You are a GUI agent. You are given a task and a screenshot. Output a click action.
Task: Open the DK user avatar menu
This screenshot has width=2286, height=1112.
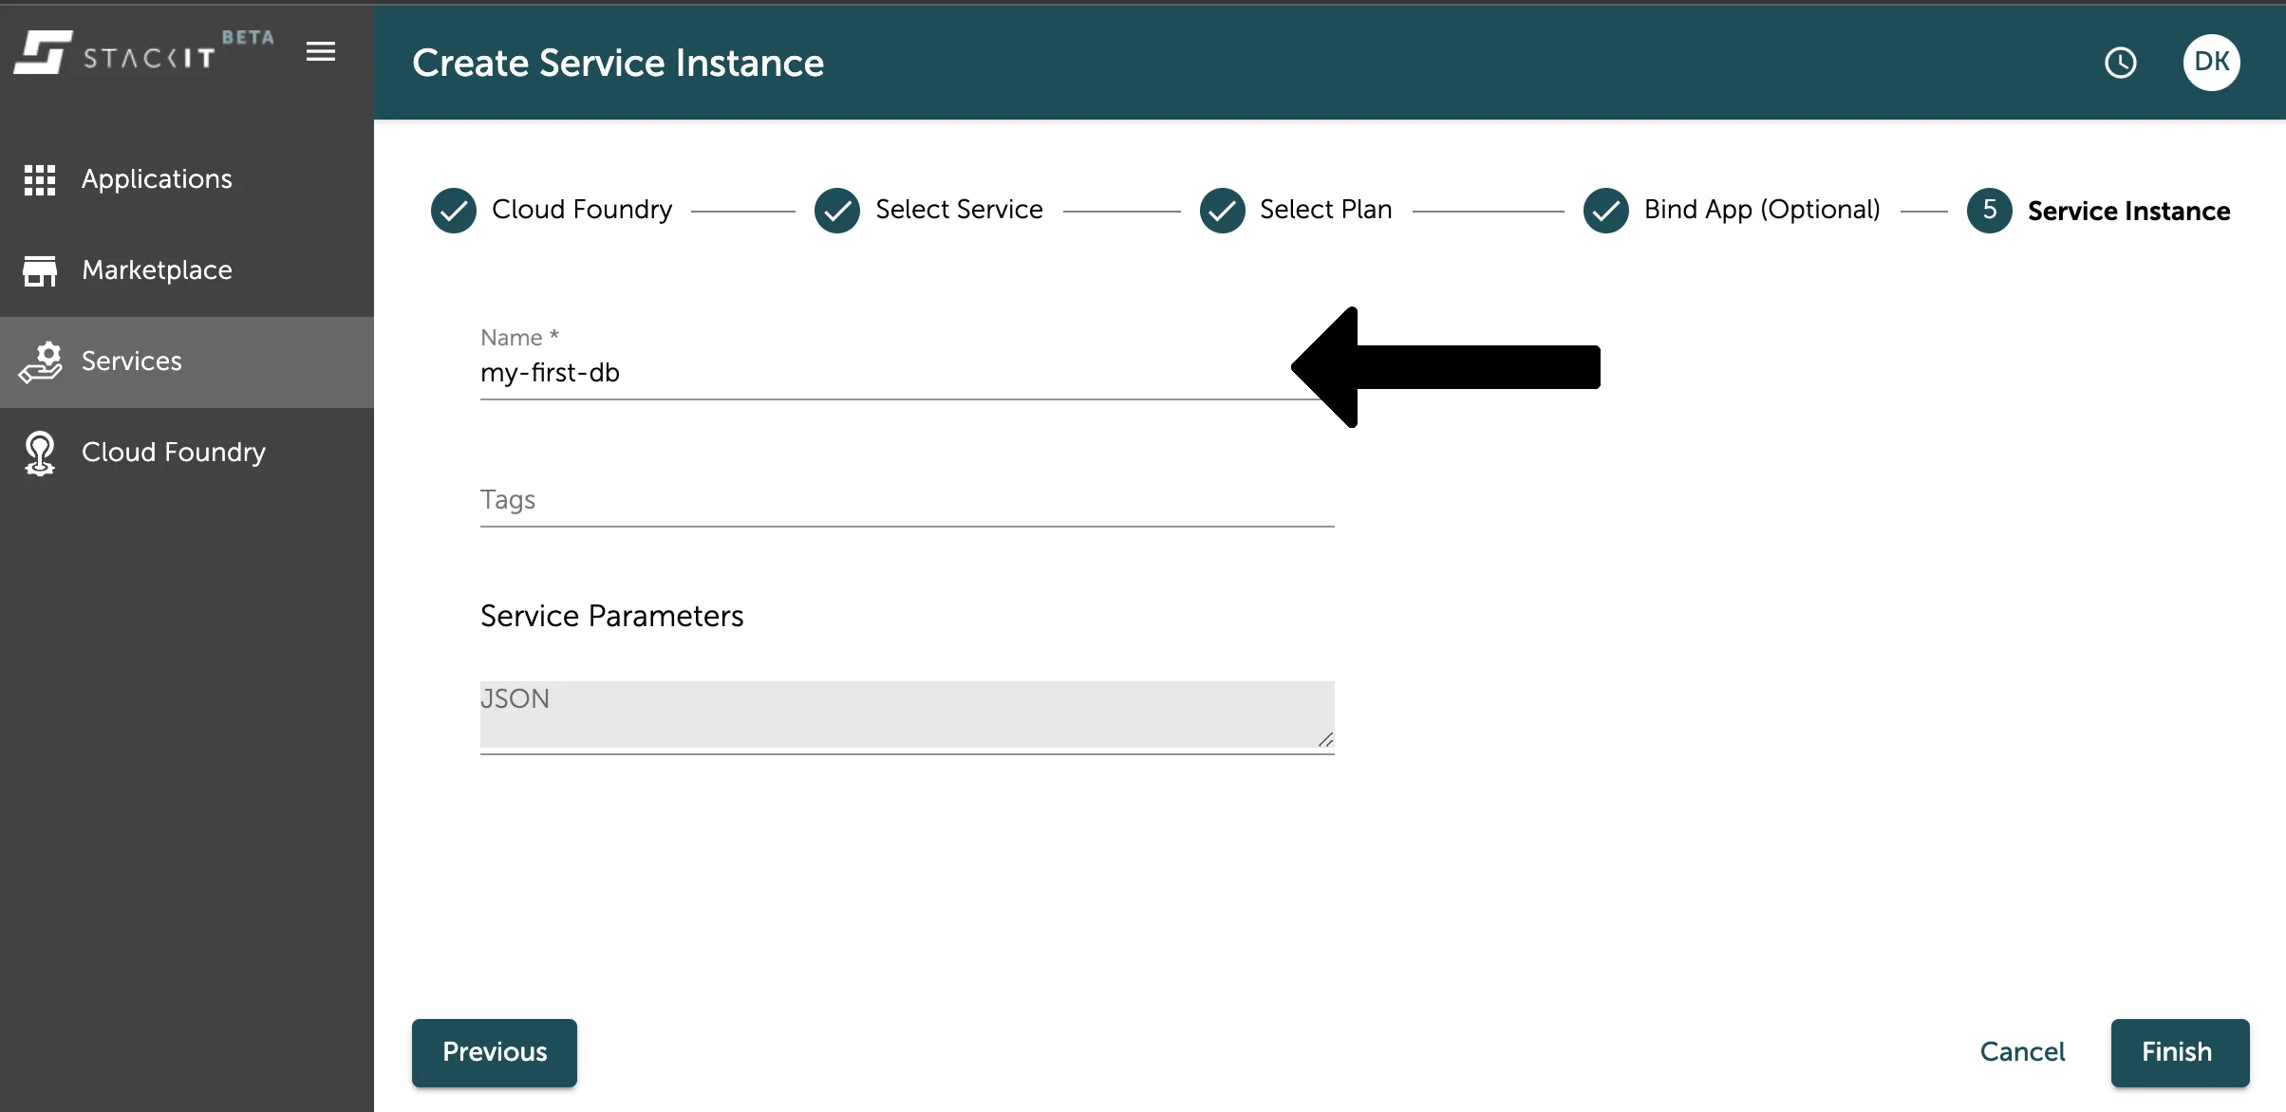[x=2211, y=62]
